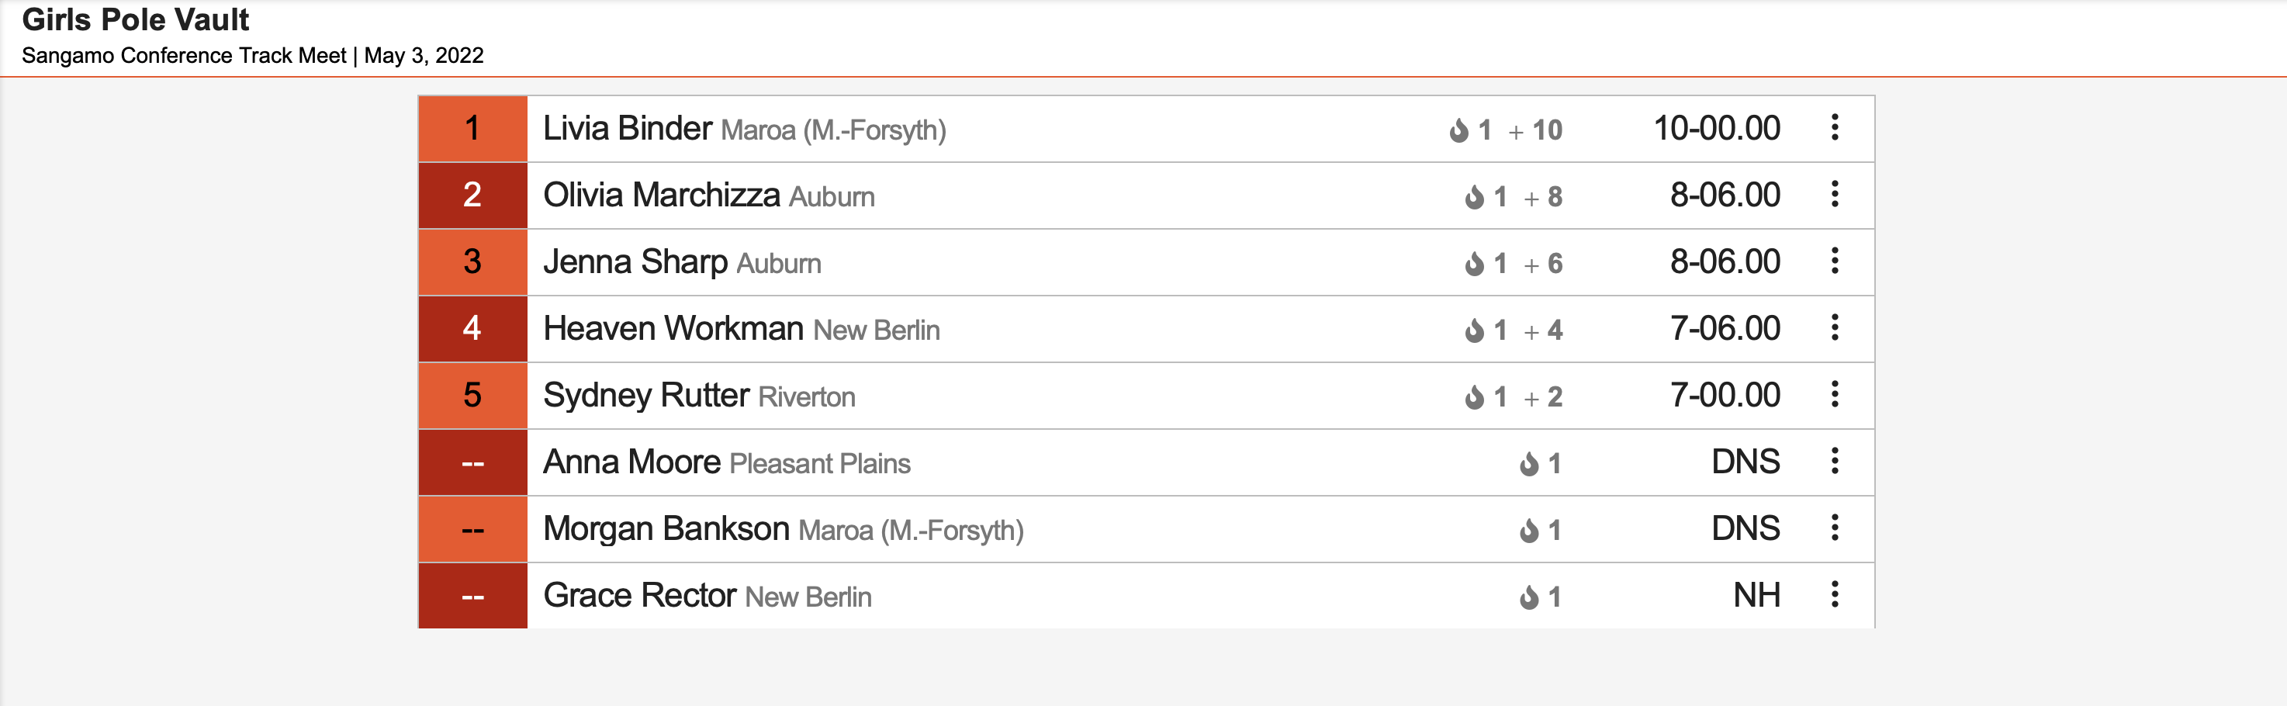
Task: Open the three-dot menu for Olivia Marchizza
Action: pos(1834,195)
